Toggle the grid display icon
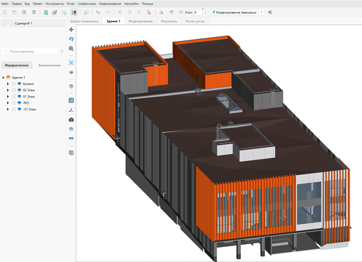Image resolution: width=362 pixels, height=262 pixels. 71,100
